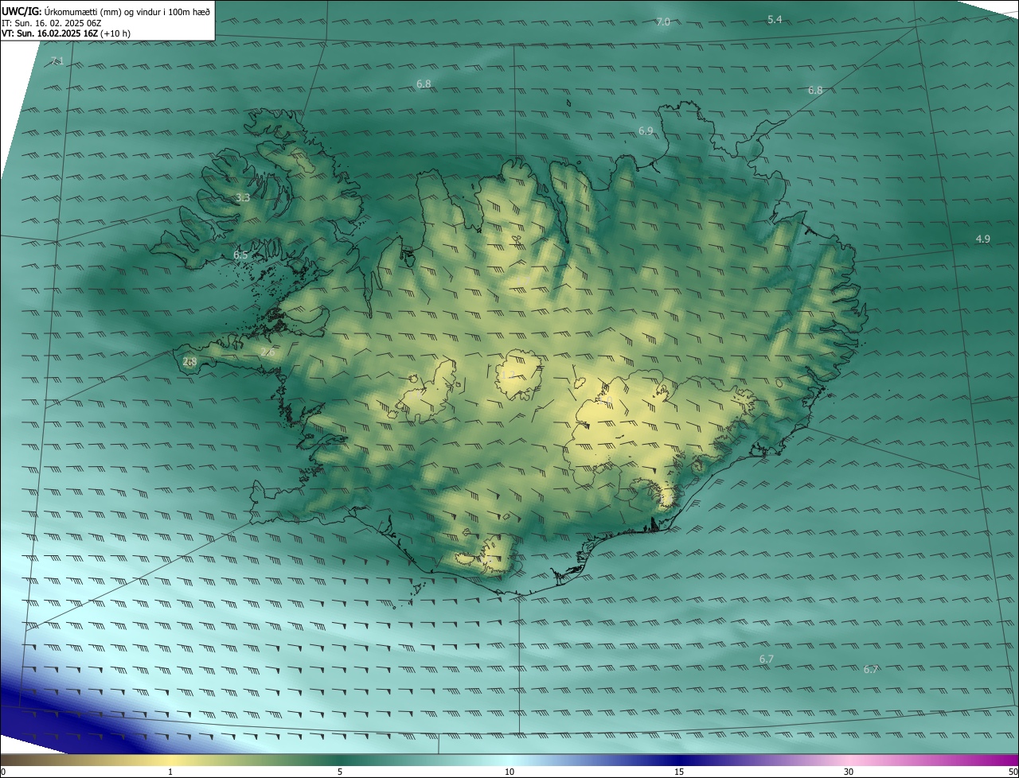Select the 'VT: Sun. 16.02.2025 16Z (+10 h)' line

pyautogui.click(x=66, y=33)
